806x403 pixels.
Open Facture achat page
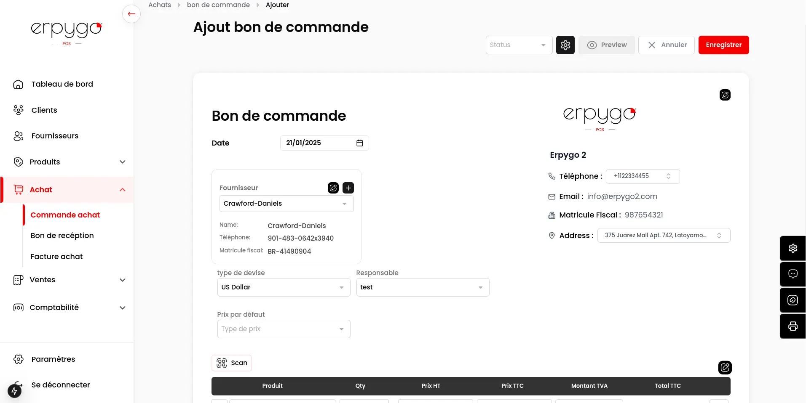click(56, 257)
